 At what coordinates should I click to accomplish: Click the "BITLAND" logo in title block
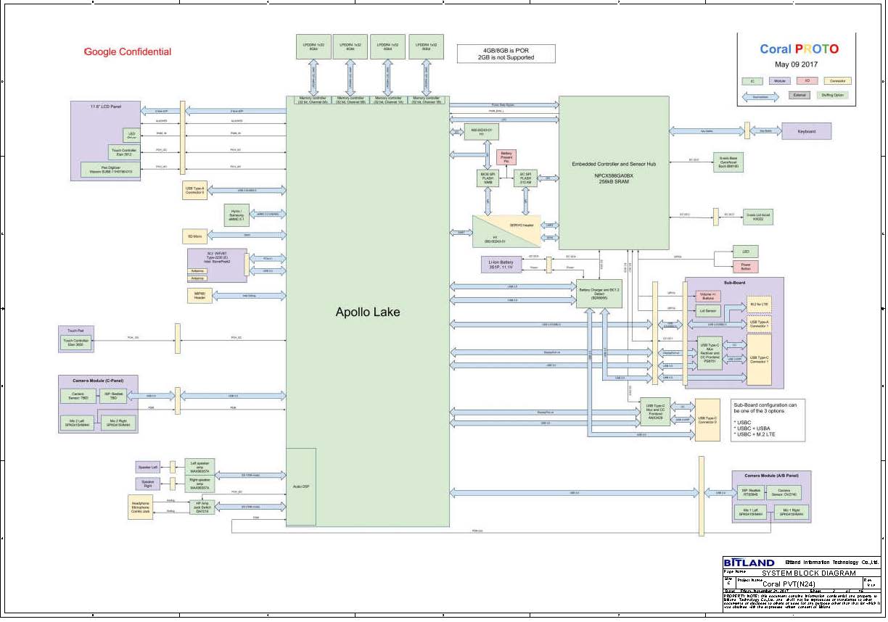pos(749,563)
